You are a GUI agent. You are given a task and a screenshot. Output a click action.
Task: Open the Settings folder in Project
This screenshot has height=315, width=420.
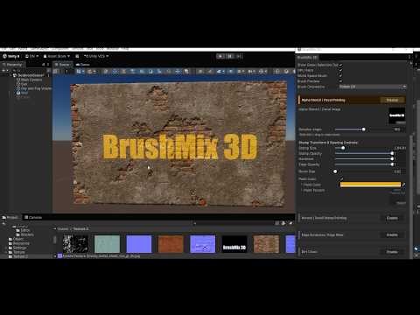pos(17,248)
